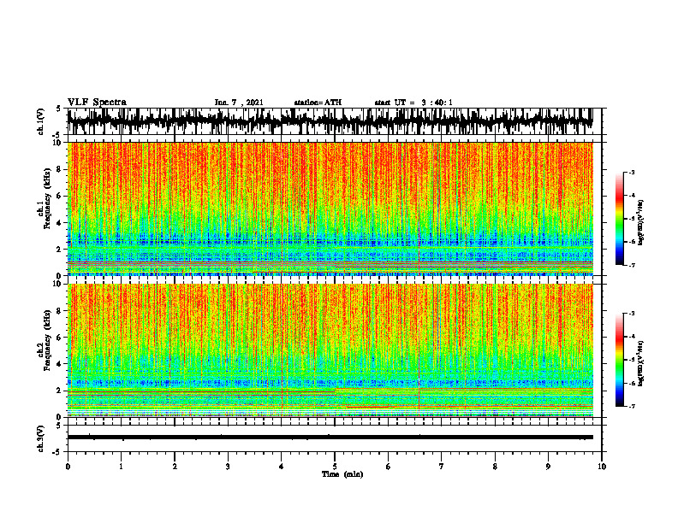The width and height of the screenshot is (678, 523).
Task: Click time-axis tick label "4"
Action: (282, 467)
